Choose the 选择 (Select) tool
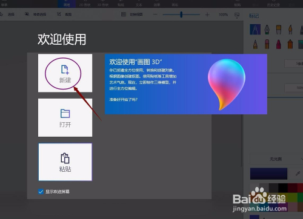Screen dimensions: 303x219 point(8,15)
